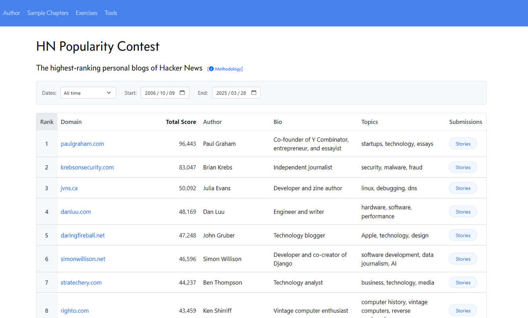
Task: Open the righto.com domain link
Action: click(x=75, y=311)
